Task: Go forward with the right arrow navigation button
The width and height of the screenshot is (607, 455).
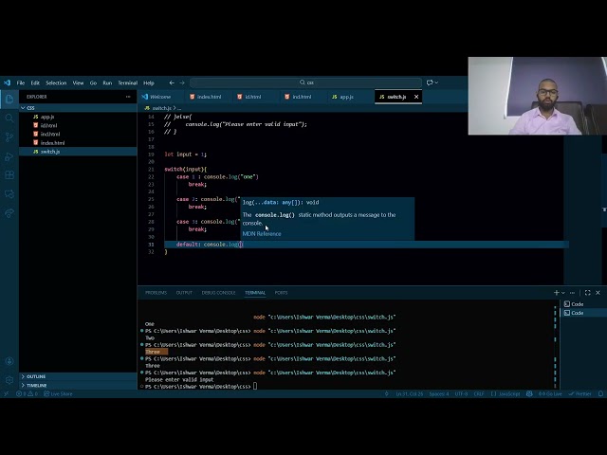Action: tap(182, 82)
